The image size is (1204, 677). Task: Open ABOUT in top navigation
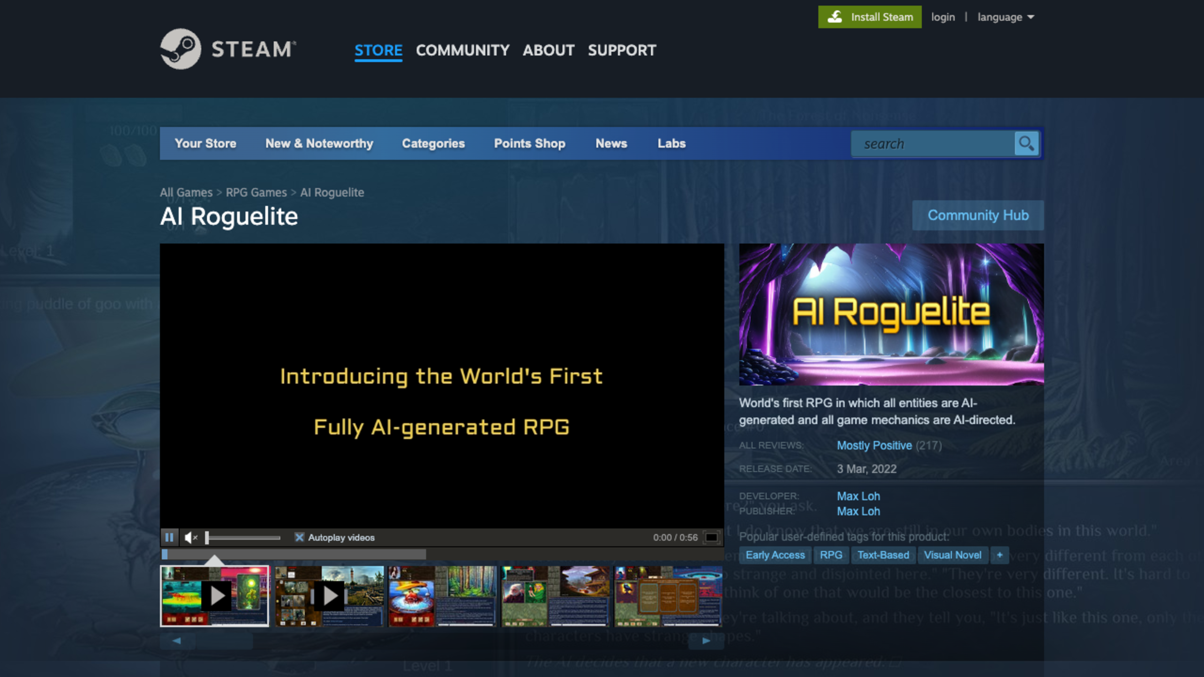(548, 50)
